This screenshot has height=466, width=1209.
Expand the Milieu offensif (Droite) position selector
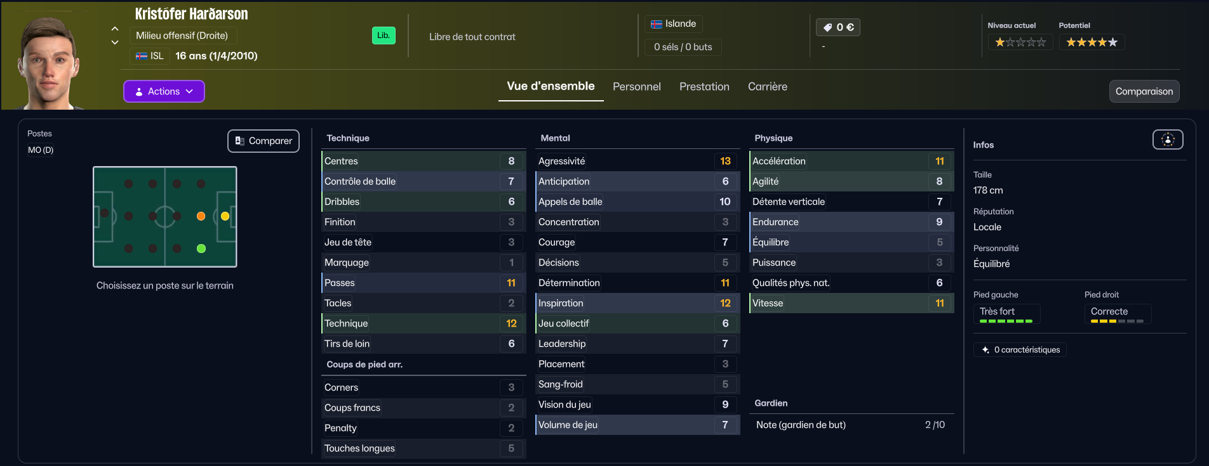click(183, 36)
